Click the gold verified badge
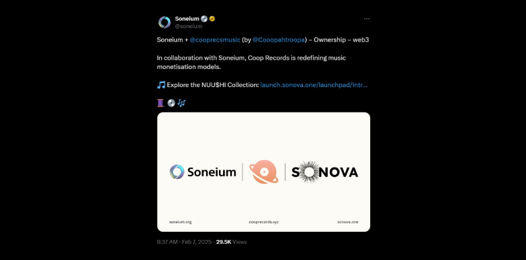This screenshot has width=526, height=260. coord(212,19)
